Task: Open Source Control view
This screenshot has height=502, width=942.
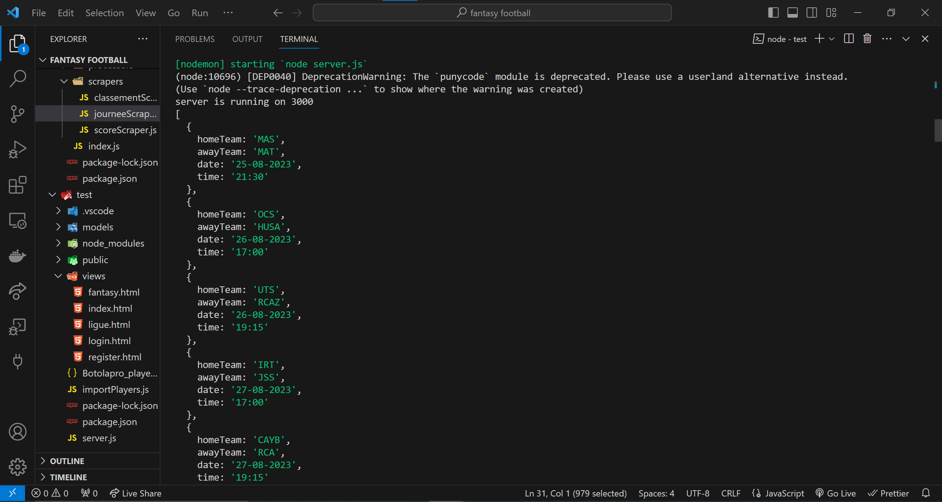Action: pos(17,114)
